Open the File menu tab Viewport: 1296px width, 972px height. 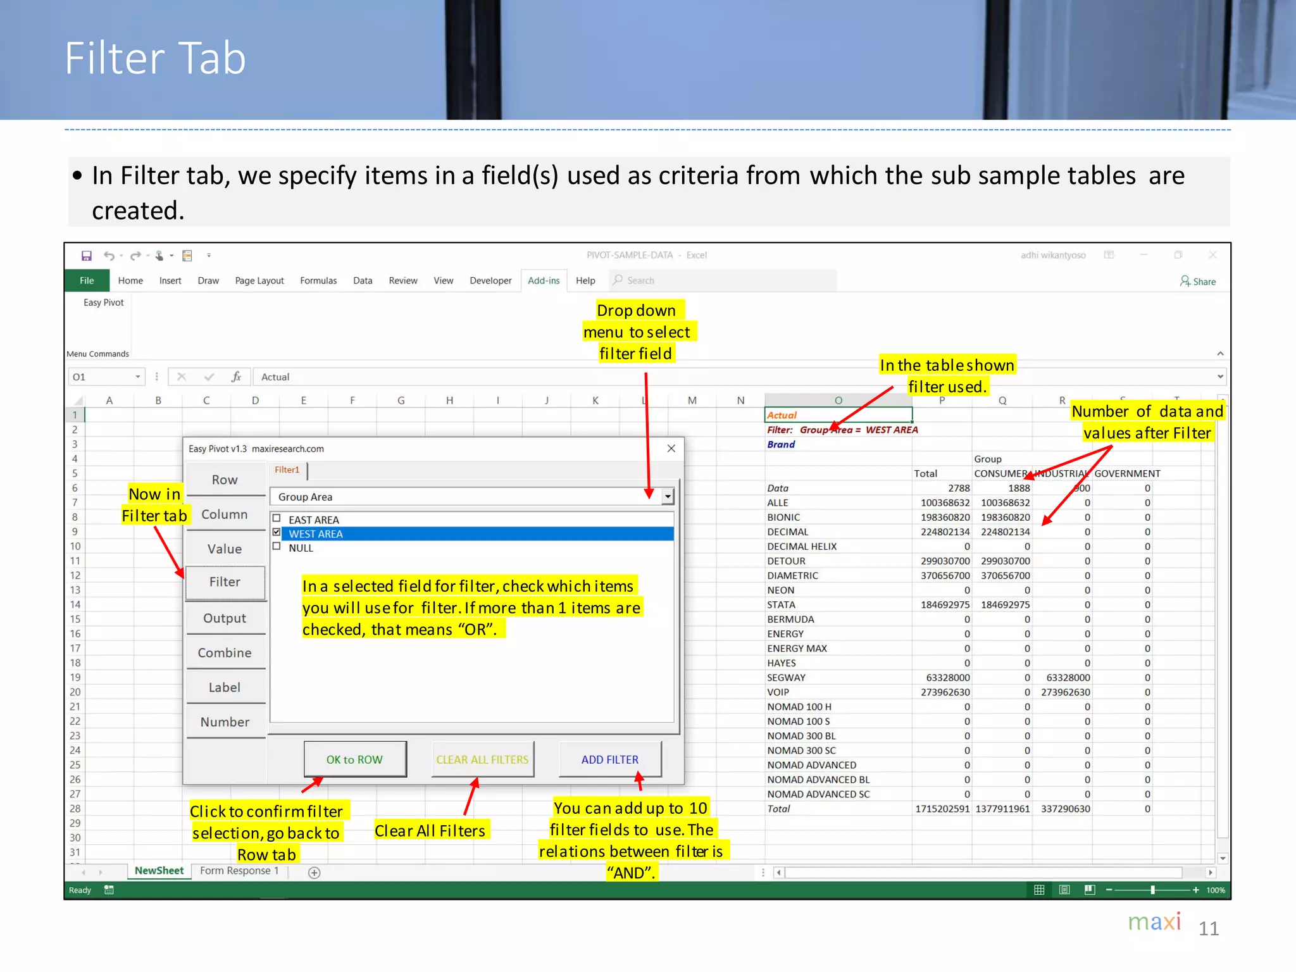point(87,280)
